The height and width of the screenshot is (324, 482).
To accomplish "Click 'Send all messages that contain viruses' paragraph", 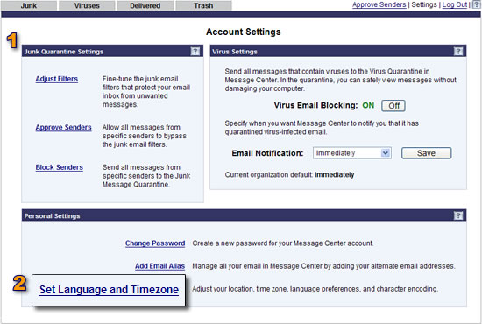I will [340, 80].
